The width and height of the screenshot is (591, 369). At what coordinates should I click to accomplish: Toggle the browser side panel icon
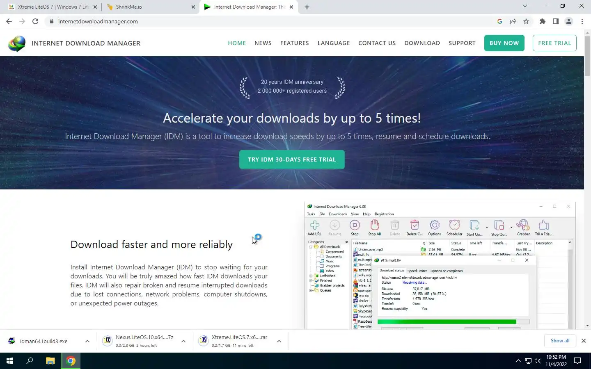[556, 21]
